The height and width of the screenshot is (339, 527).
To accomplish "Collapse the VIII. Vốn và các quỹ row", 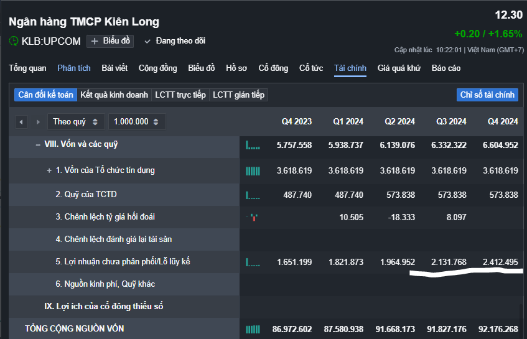I will click(x=39, y=144).
